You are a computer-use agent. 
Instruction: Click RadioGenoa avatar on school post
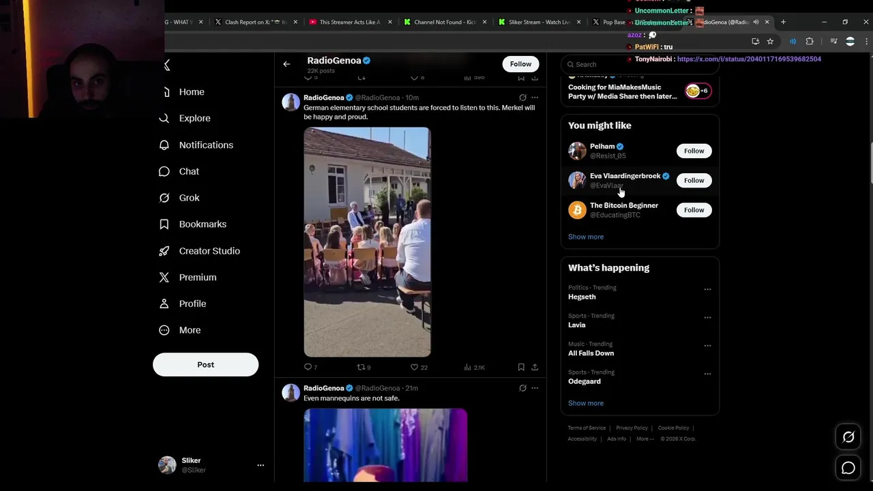click(291, 102)
